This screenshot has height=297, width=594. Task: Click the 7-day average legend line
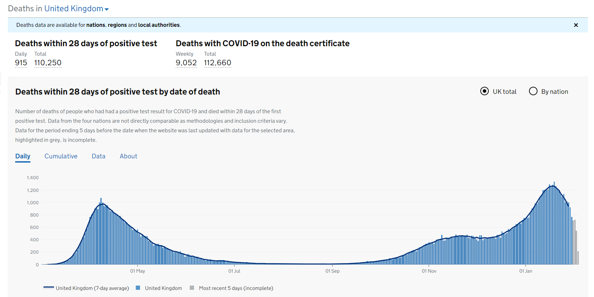pyautogui.click(x=49, y=287)
